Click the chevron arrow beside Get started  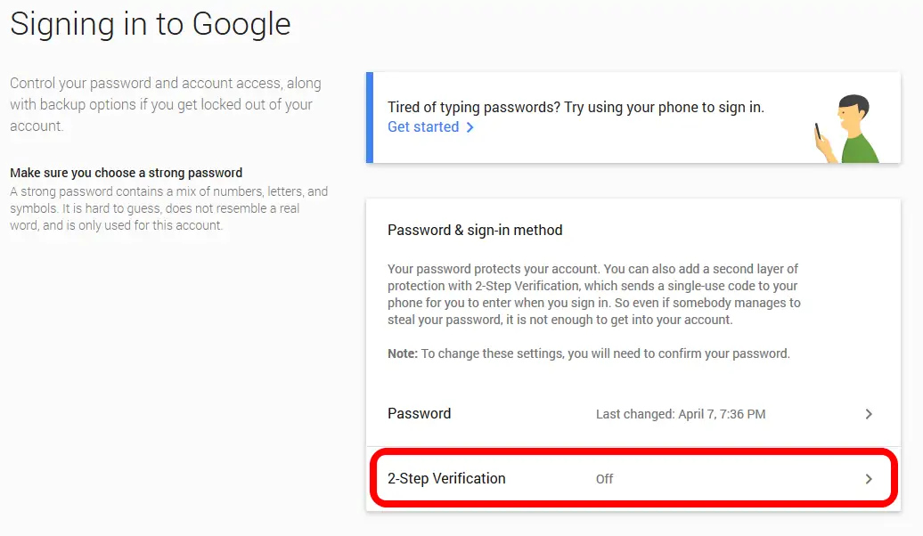point(470,127)
